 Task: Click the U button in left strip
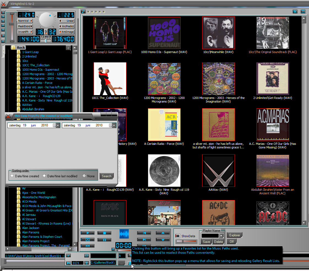coord(3,36)
